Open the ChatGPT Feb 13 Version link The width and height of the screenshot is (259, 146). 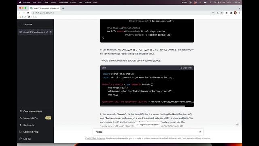[x=95, y=138]
